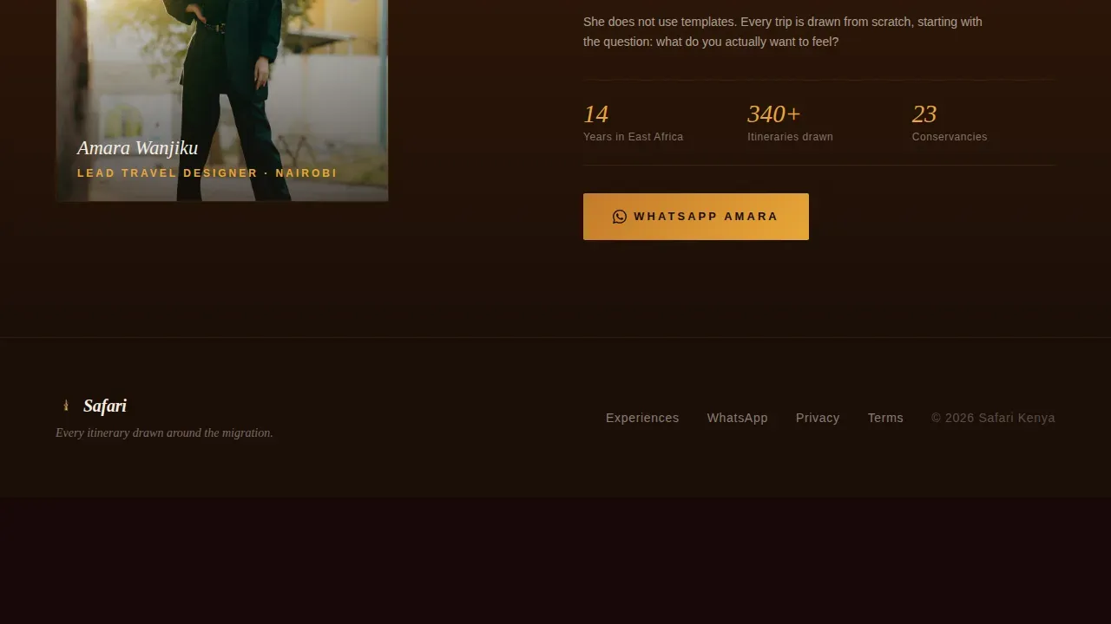The image size is (1111, 624).
Task: Open the Terms footer link
Action: tap(885, 418)
